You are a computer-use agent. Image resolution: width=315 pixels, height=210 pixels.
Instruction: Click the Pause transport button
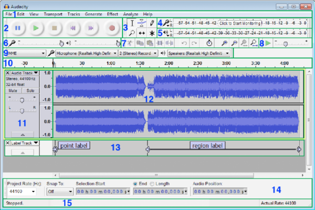(x=18, y=28)
